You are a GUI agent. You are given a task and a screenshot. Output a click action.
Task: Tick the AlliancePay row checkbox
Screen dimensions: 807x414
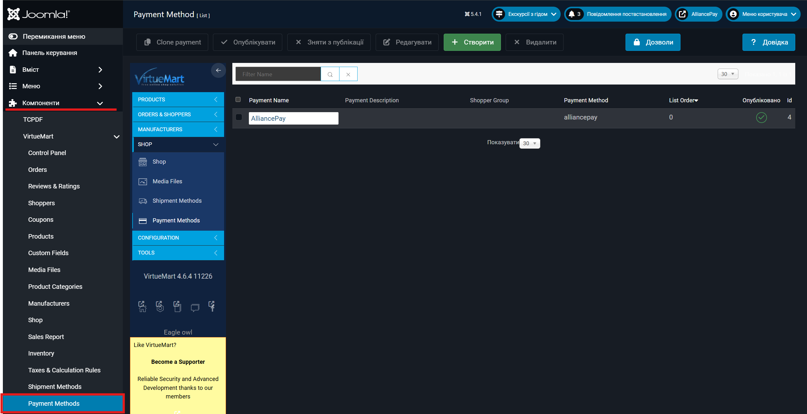(239, 117)
